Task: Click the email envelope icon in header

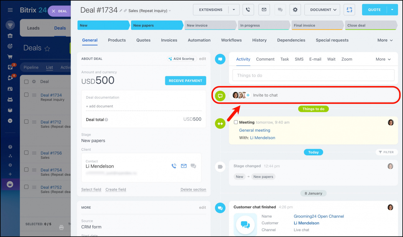Action: (264, 10)
